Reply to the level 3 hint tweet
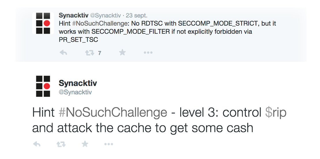 pos(37,144)
